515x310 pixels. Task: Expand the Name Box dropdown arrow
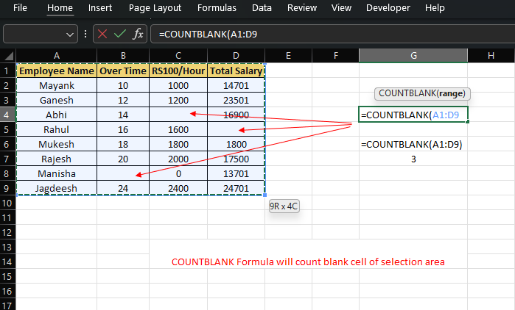point(71,35)
